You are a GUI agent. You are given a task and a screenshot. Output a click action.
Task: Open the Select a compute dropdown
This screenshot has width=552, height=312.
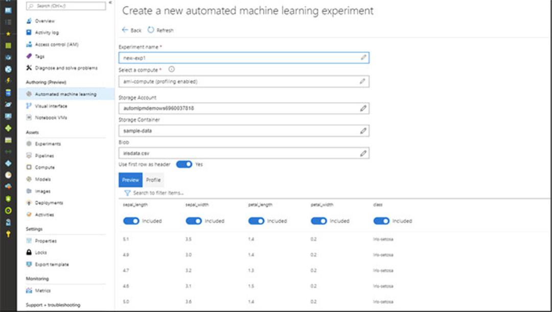[x=244, y=82]
